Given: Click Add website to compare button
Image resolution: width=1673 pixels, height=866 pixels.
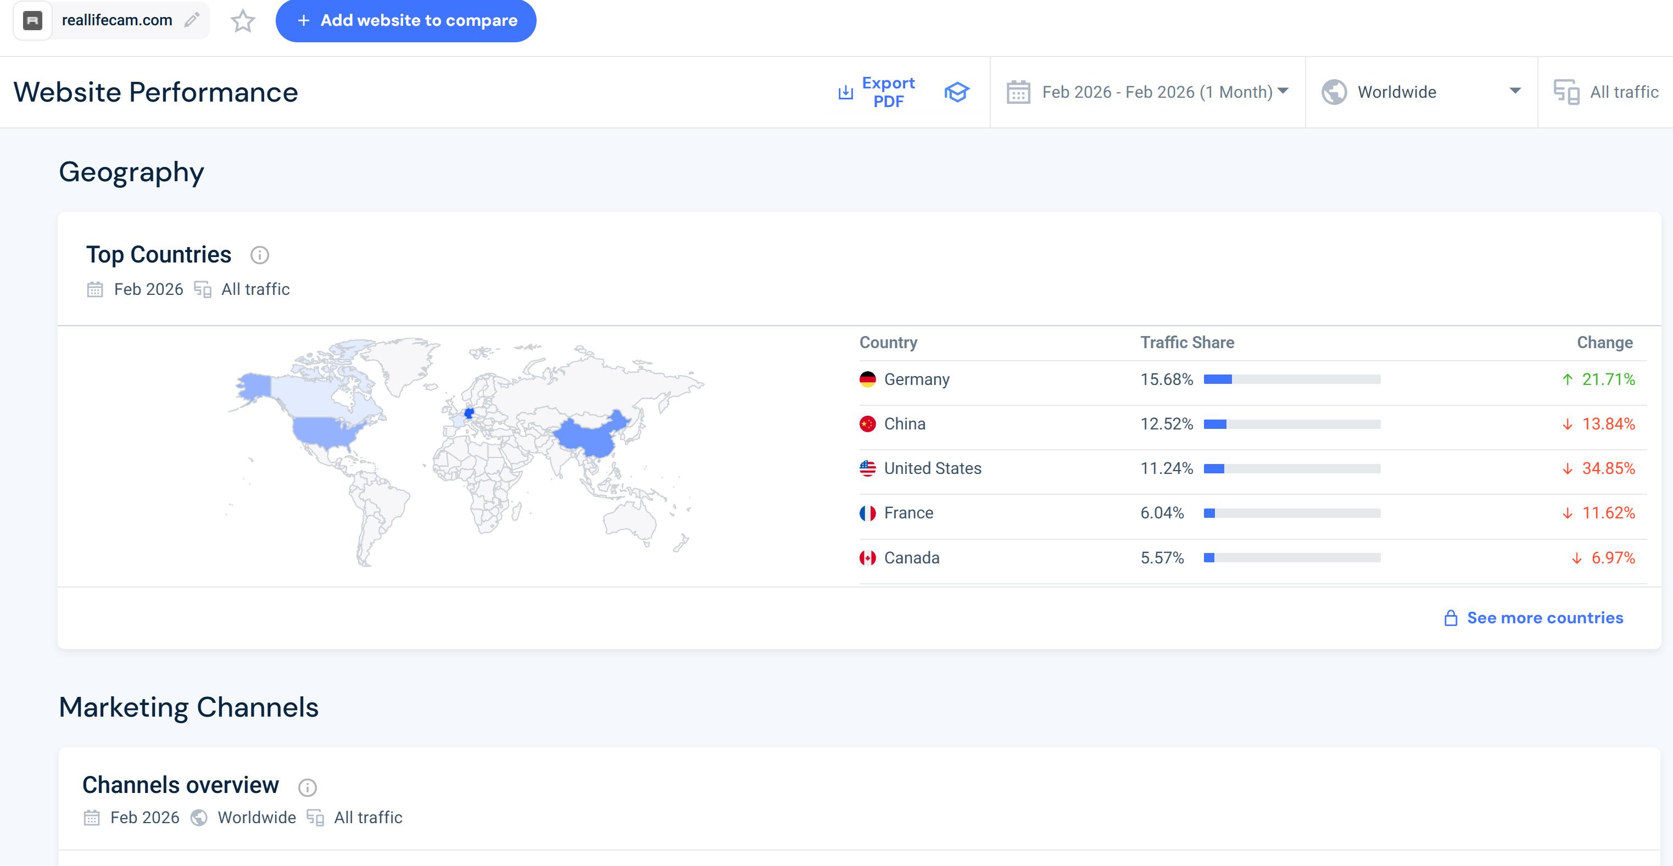Looking at the screenshot, I should (x=406, y=21).
